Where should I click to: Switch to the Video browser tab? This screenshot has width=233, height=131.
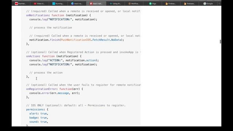click(39, 4)
